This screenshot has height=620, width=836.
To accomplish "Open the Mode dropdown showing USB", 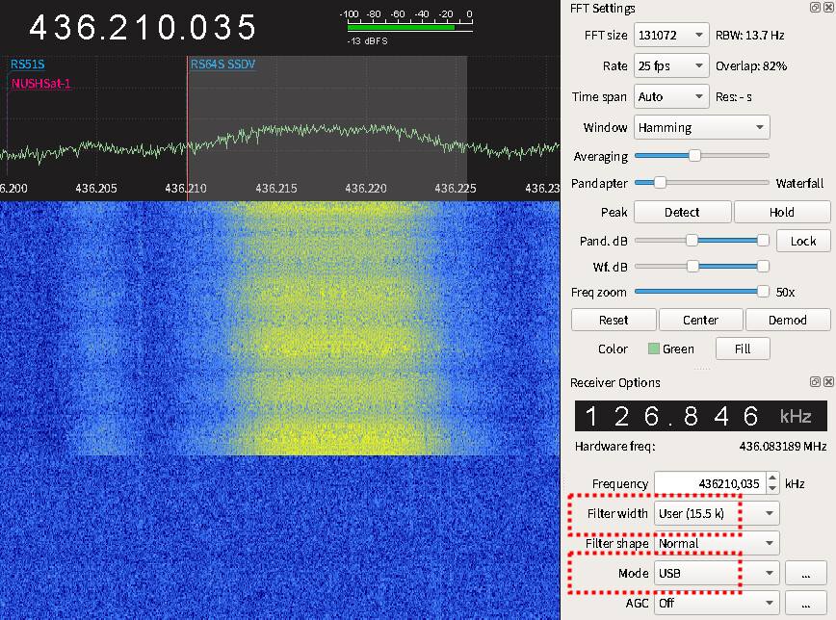I will pos(716,573).
